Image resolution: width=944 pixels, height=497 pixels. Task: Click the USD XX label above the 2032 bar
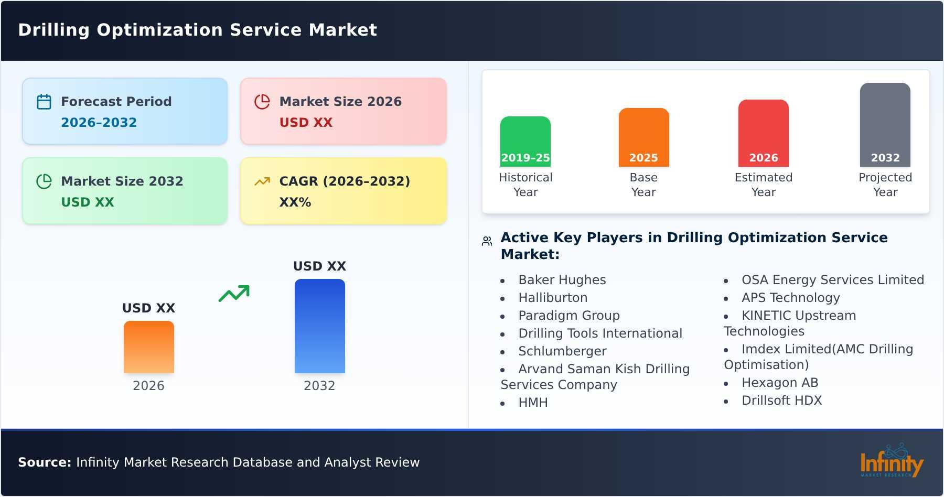point(320,266)
